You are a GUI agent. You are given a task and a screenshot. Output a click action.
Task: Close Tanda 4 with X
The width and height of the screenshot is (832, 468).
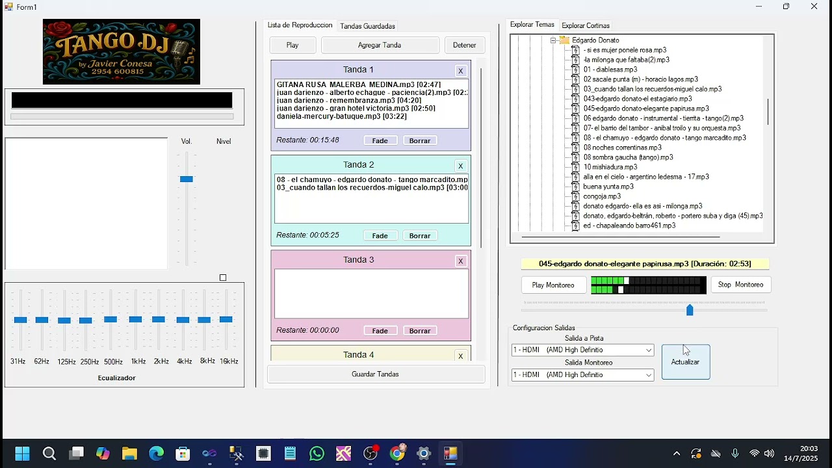pyautogui.click(x=461, y=356)
